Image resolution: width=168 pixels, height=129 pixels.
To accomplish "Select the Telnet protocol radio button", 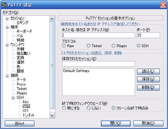I will pyautogui.click(x=88, y=46).
